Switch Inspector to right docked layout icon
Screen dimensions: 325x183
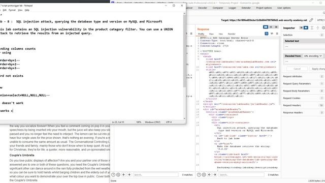(306, 28)
